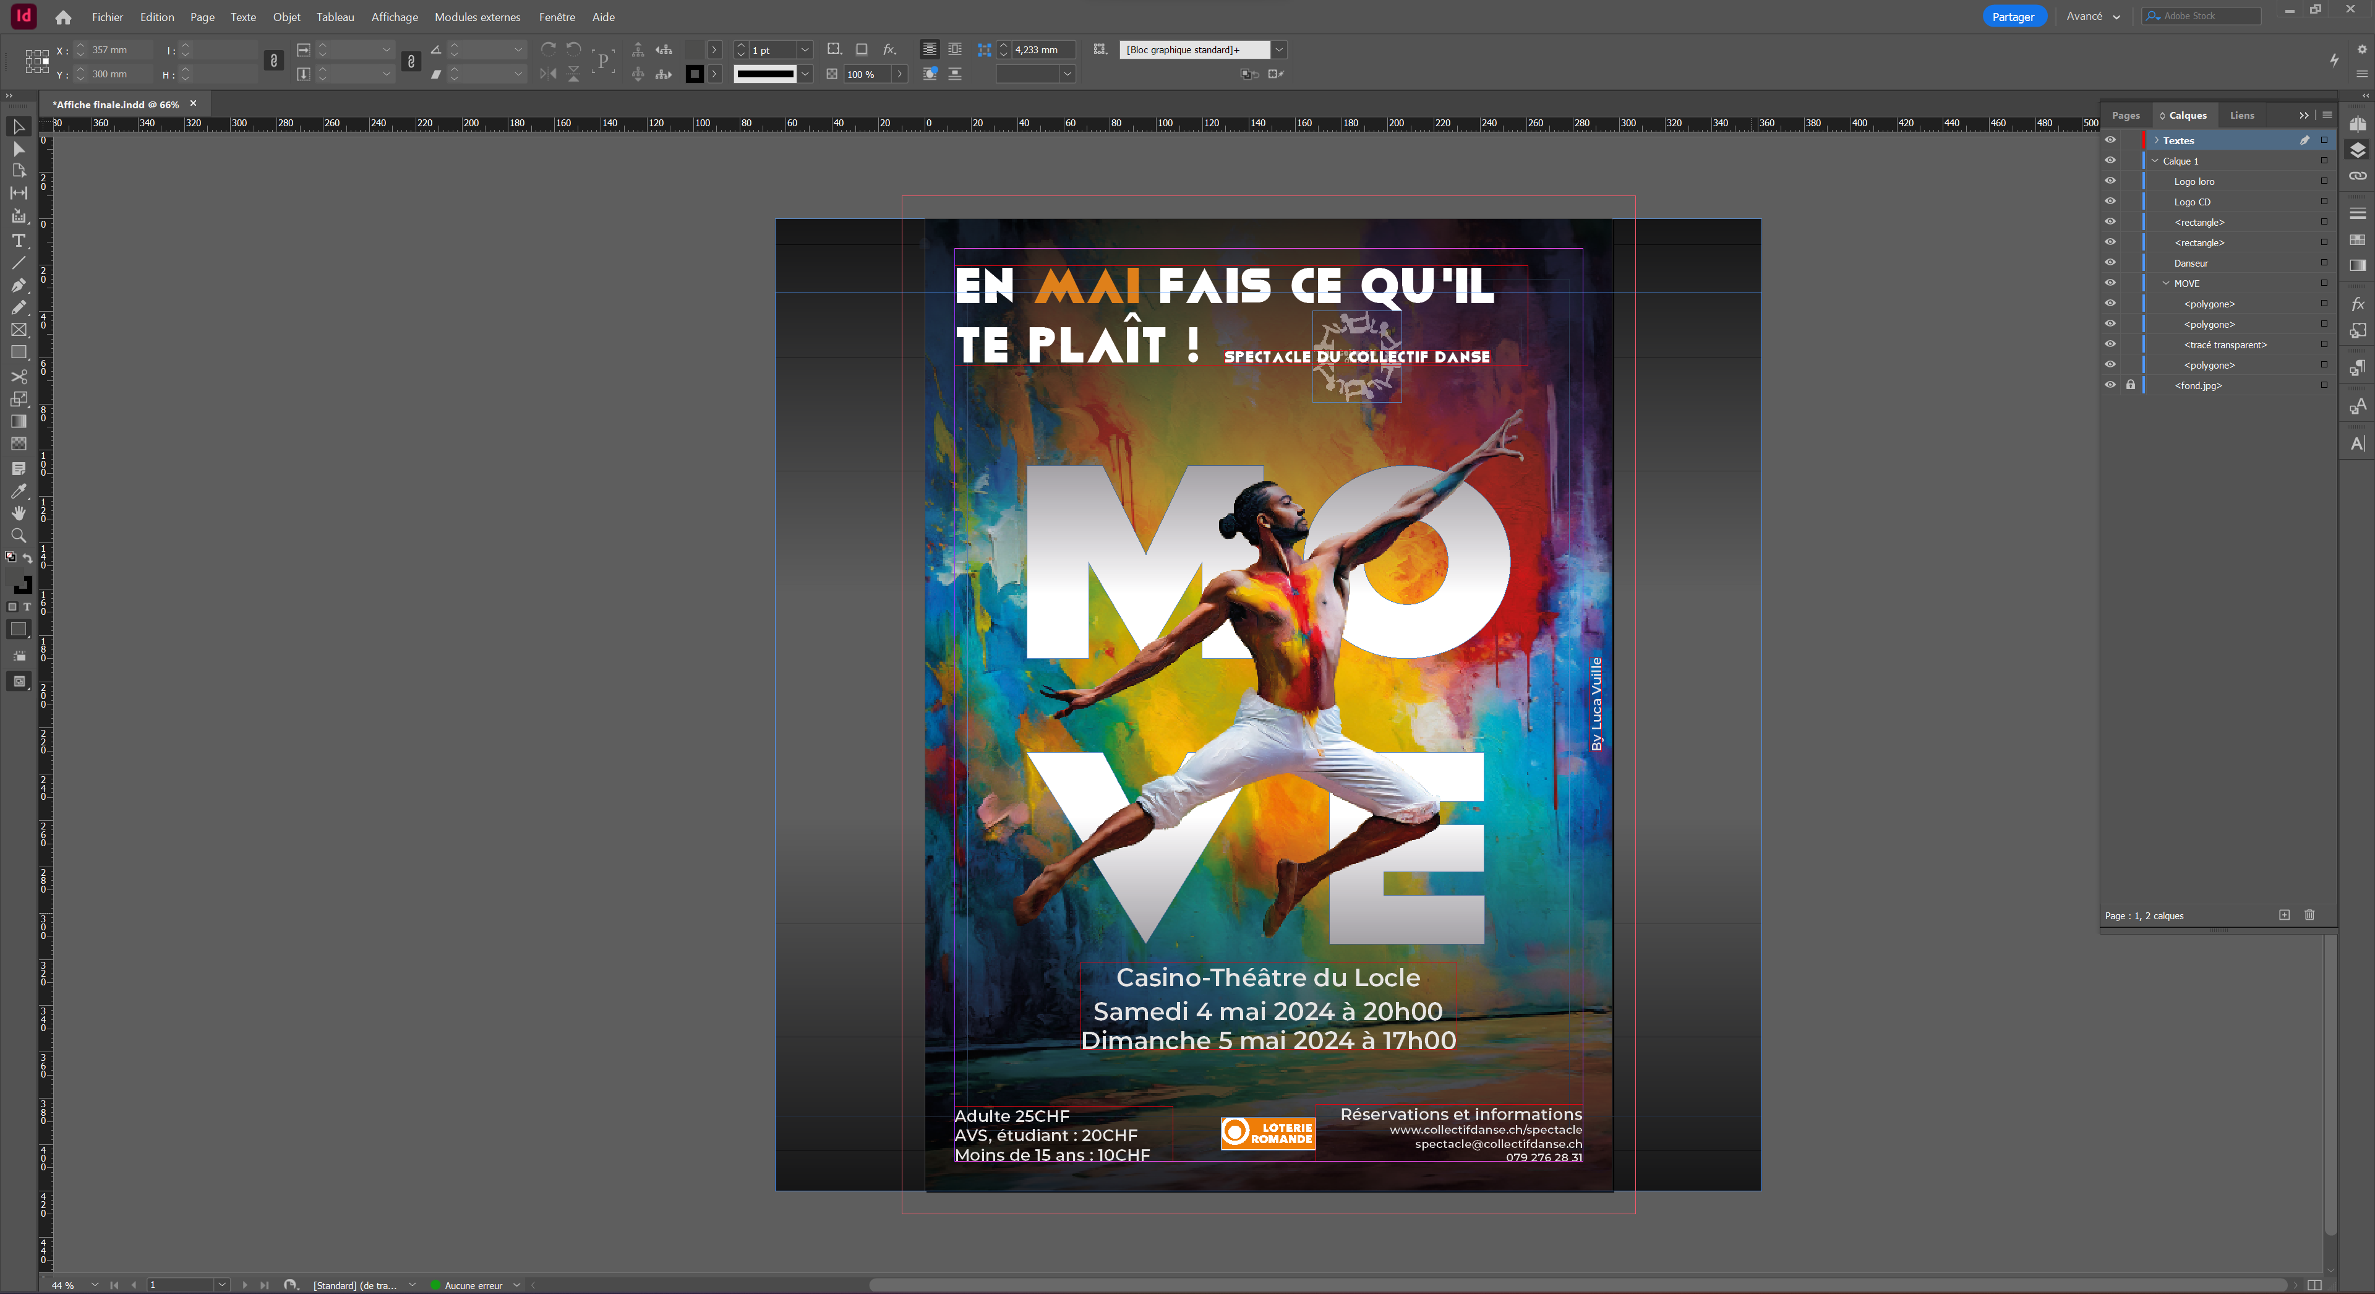Pick the Eyedropper tool

click(x=19, y=492)
